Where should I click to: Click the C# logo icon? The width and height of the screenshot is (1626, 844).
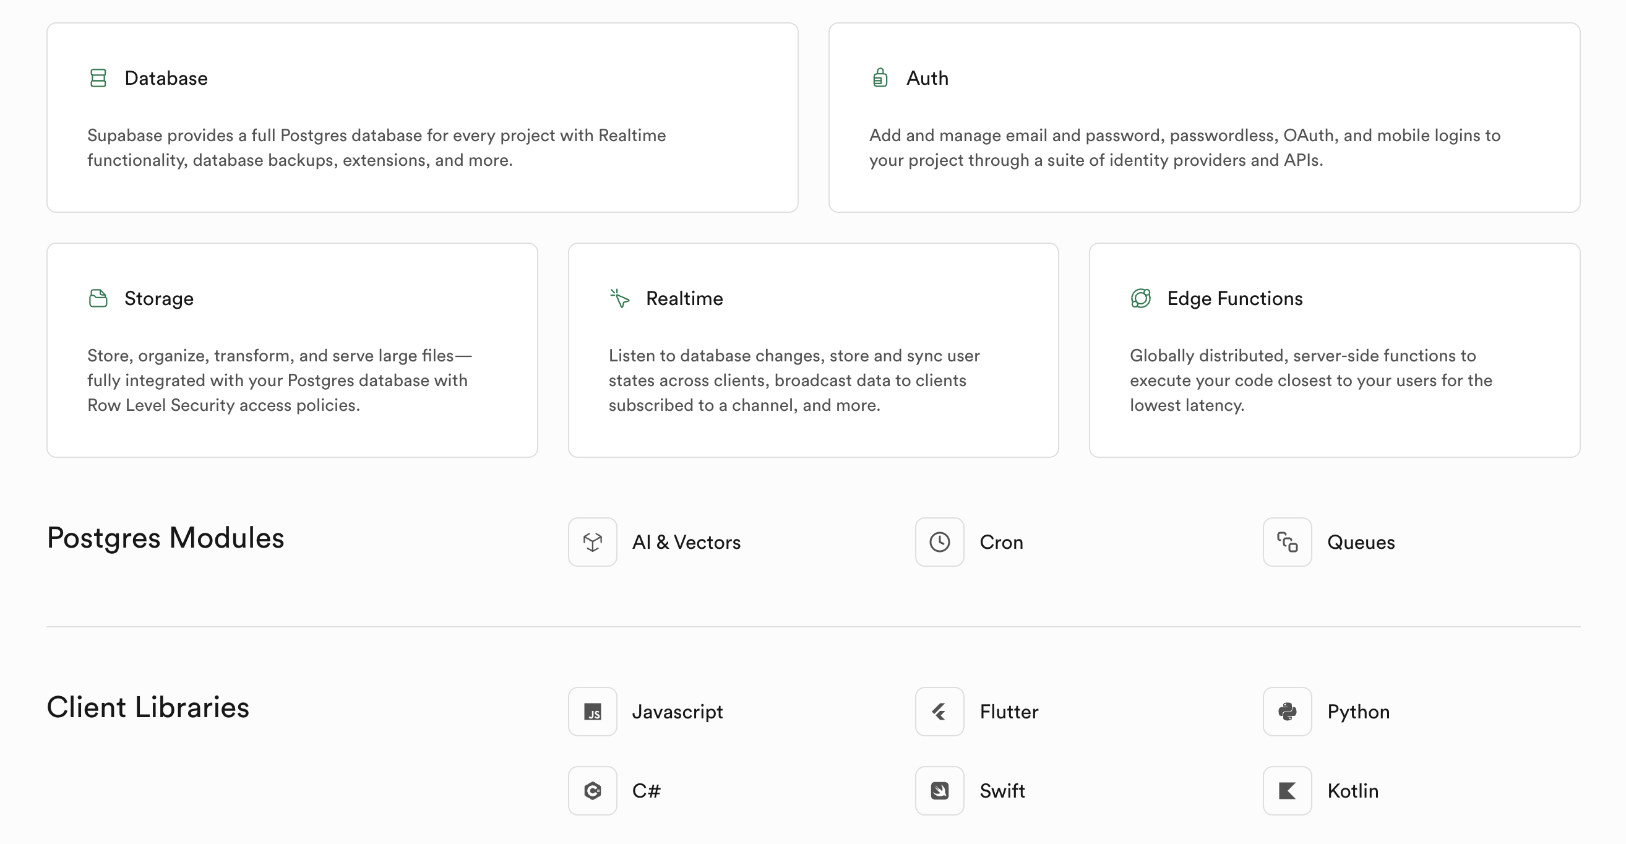click(x=592, y=790)
